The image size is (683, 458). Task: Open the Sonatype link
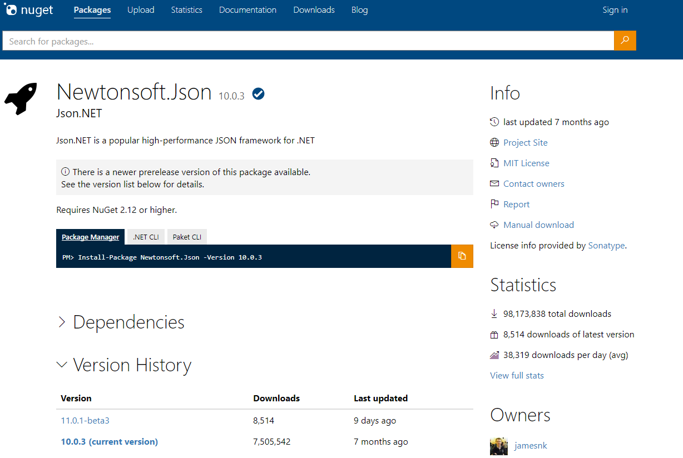[606, 245]
